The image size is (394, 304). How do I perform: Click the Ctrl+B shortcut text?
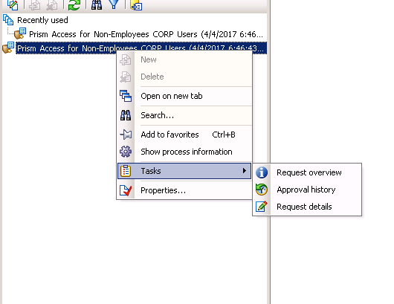point(224,135)
